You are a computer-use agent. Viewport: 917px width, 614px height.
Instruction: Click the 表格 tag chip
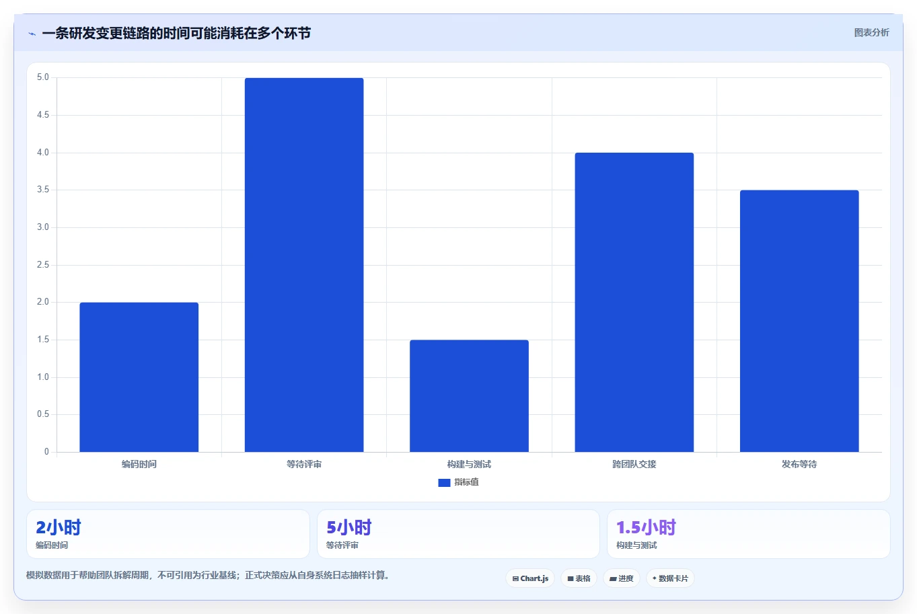pyautogui.click(x=579, y=578)
